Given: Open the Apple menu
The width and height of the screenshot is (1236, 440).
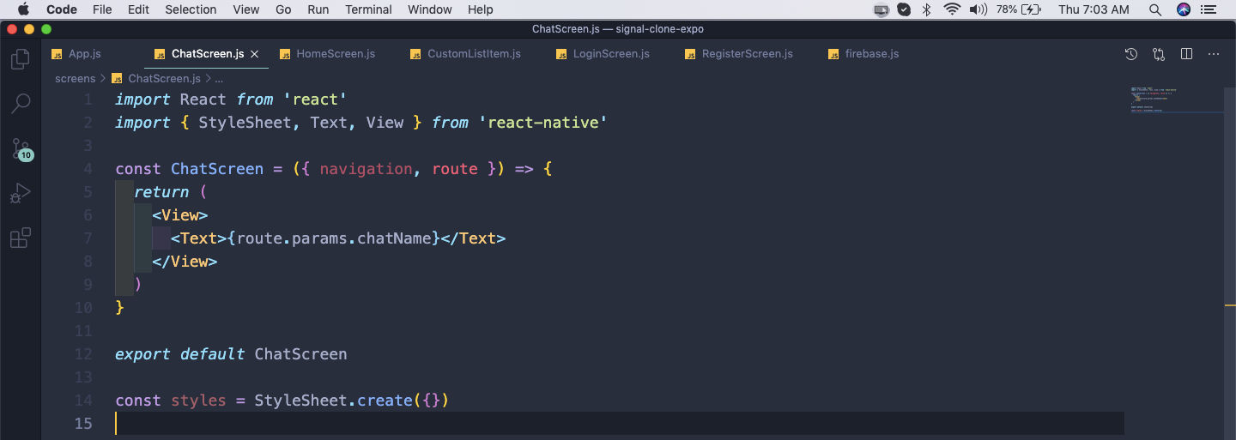Looking at the screenshot, I should [23, 9].
